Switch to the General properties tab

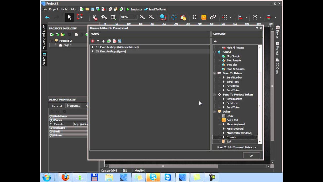tap(57, 106)
